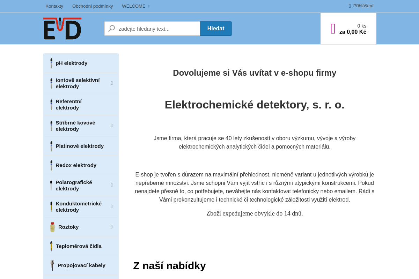Open the shopping cart icon

pyautogui.click(x=332, y=28)
